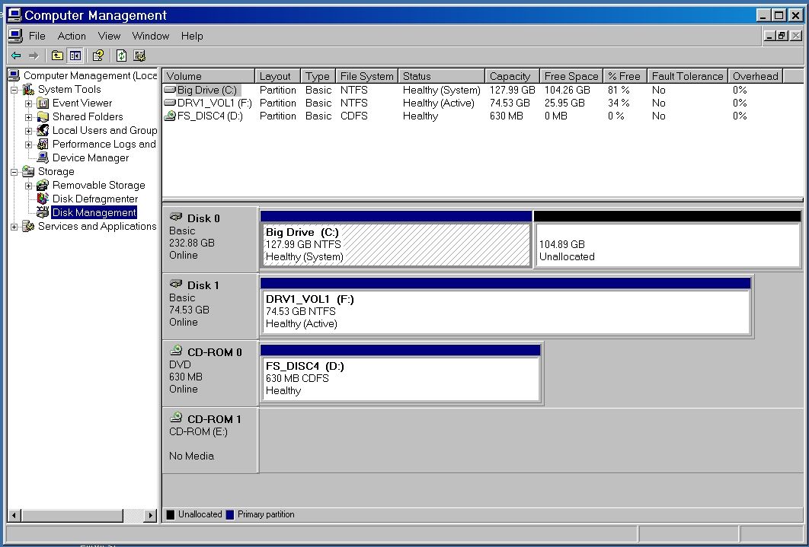The width and height of the screenshot is (809, 547).
Task: Select Device Manager in the tree
Action: pyautogui.click(x=90, y=157)
